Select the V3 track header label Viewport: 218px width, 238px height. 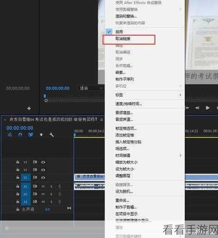(25, 162)
